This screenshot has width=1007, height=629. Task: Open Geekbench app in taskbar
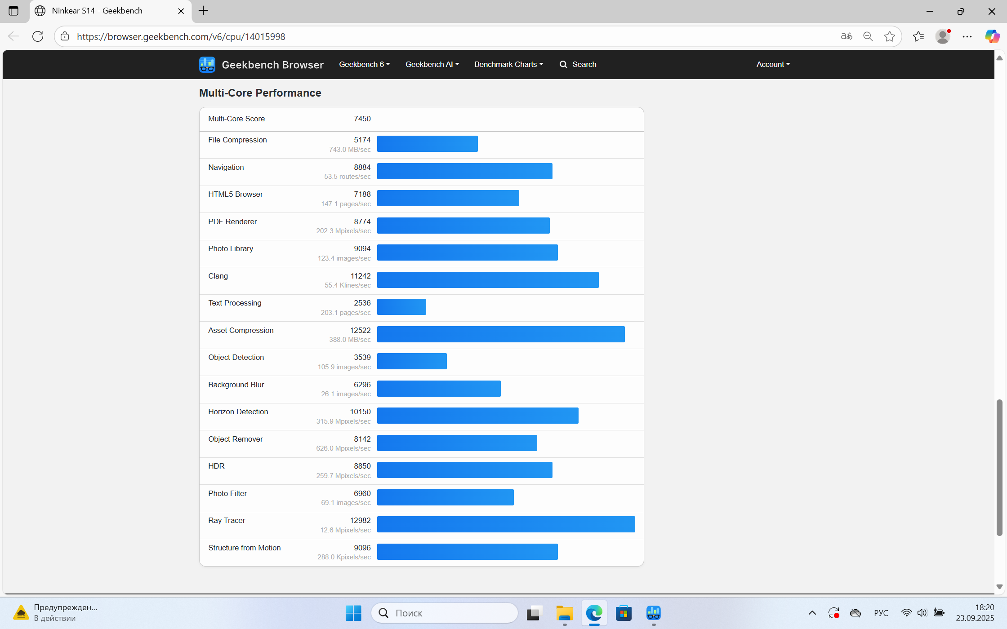tap(653, 613)
